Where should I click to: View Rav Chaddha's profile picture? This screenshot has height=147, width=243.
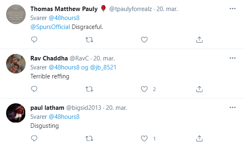[x=16, y=64]
